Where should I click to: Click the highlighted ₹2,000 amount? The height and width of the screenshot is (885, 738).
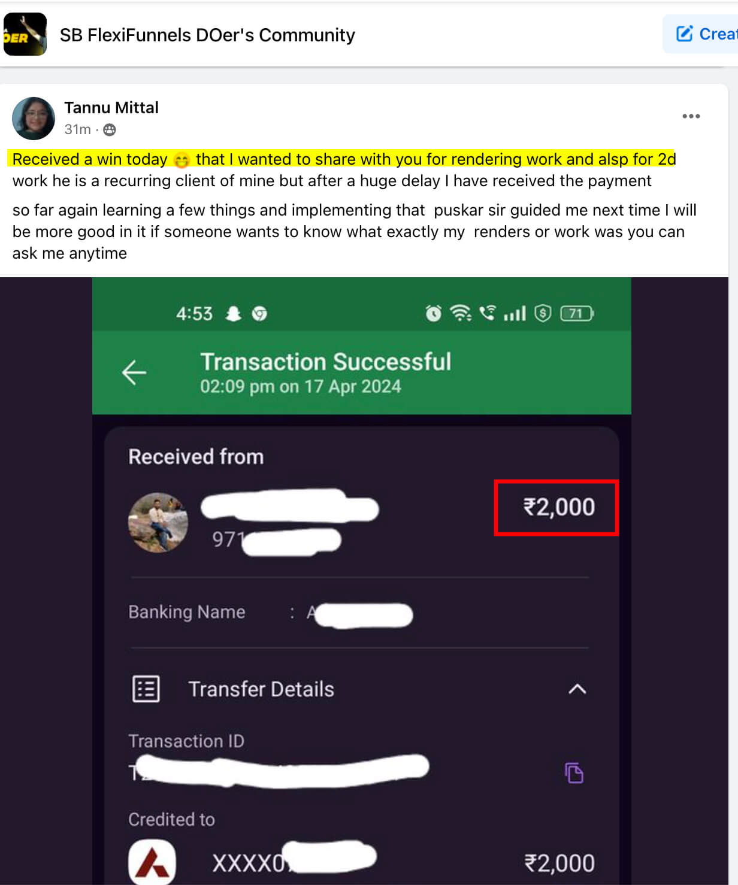click(558, 507)
